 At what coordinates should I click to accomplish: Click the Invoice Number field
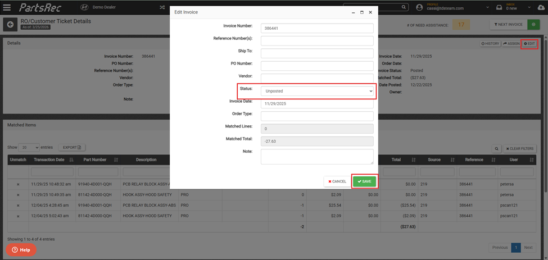(317, 28)
